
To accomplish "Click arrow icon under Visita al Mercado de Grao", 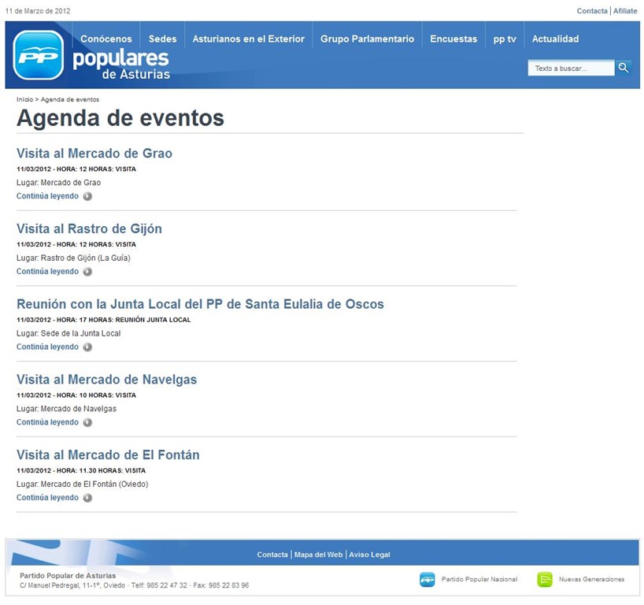I will pos(87,196).
